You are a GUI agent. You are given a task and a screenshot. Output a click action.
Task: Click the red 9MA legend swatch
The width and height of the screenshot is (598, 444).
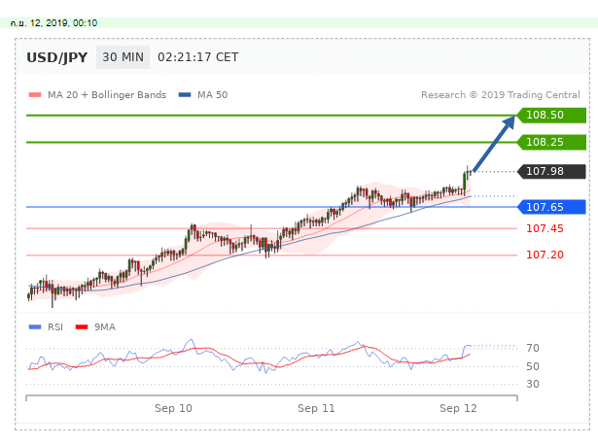pyautogui.click(x=82, y=327)
